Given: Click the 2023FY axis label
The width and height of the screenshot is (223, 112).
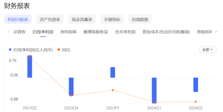Looking at the screenshot, I should point(113,108).
